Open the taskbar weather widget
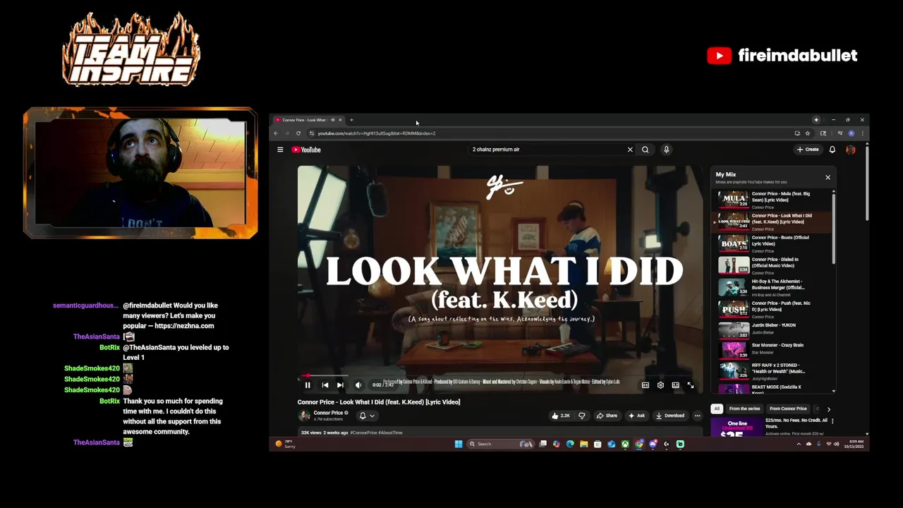Viewport: 903px width, 508px height. (x=286, y=444)
